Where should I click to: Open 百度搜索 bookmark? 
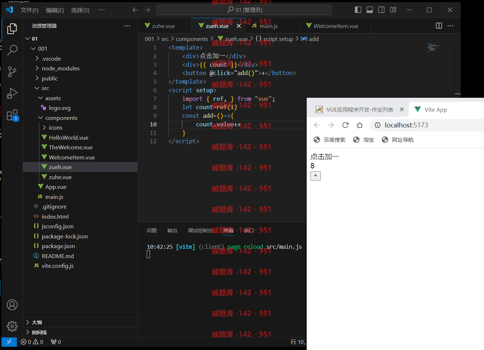329,140
